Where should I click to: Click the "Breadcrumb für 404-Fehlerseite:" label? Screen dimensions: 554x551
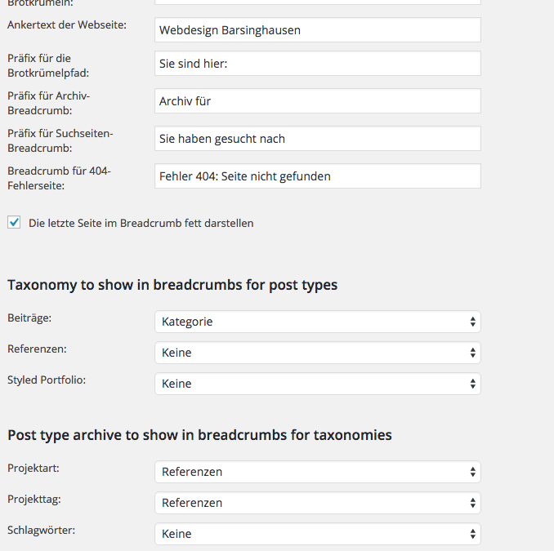click(59, 178)
